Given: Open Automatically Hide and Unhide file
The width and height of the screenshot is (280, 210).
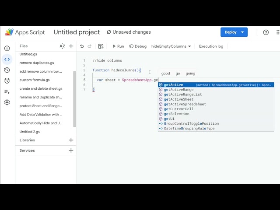Looking at the screenshot, I should pos(41,123).
